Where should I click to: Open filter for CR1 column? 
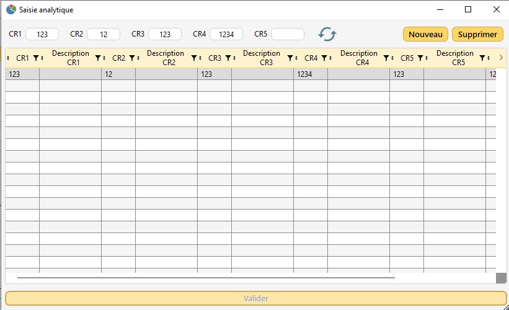[x=35, y=58]
